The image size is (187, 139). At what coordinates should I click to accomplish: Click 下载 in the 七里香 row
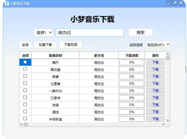coord(155,84)
